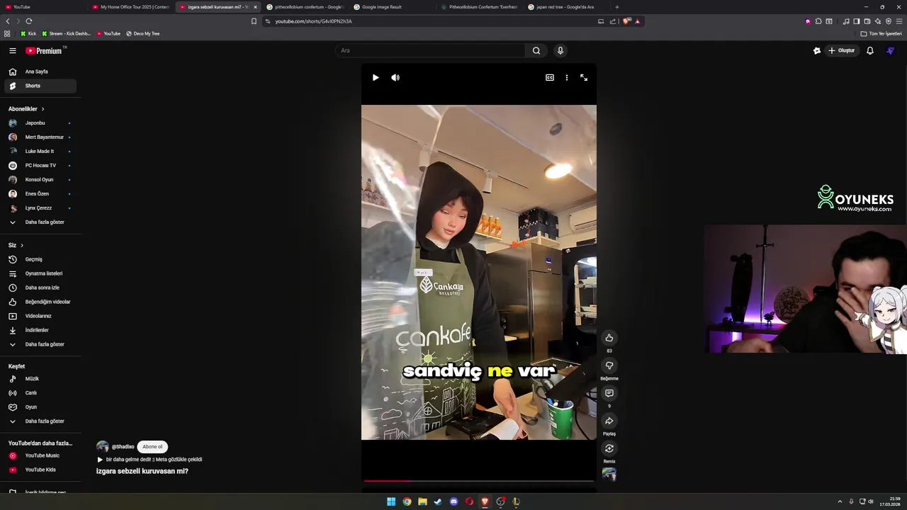Viewport: 907px width, 510px height.
Task: Go to Ana Sayfa in sidebar
Action: coord(40,72)
